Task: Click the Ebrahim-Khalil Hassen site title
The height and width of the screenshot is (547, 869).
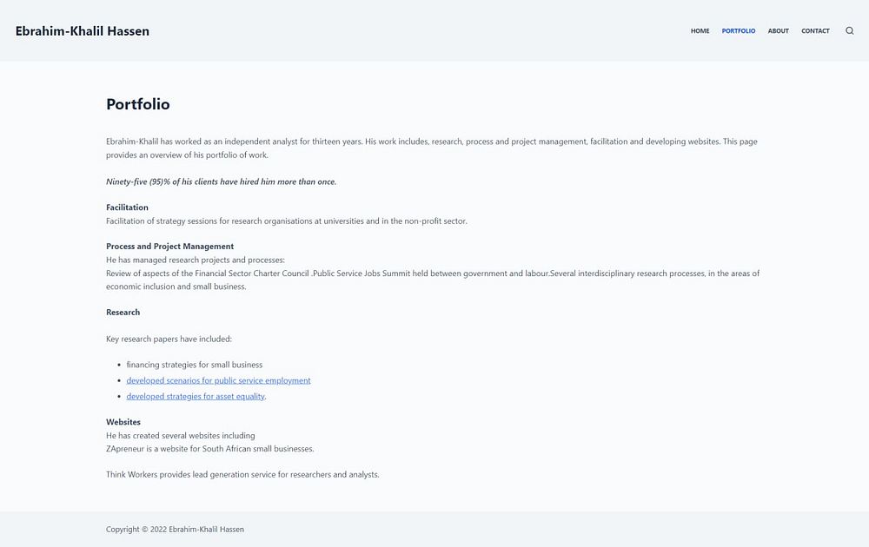Action: [x=83, y=31]
